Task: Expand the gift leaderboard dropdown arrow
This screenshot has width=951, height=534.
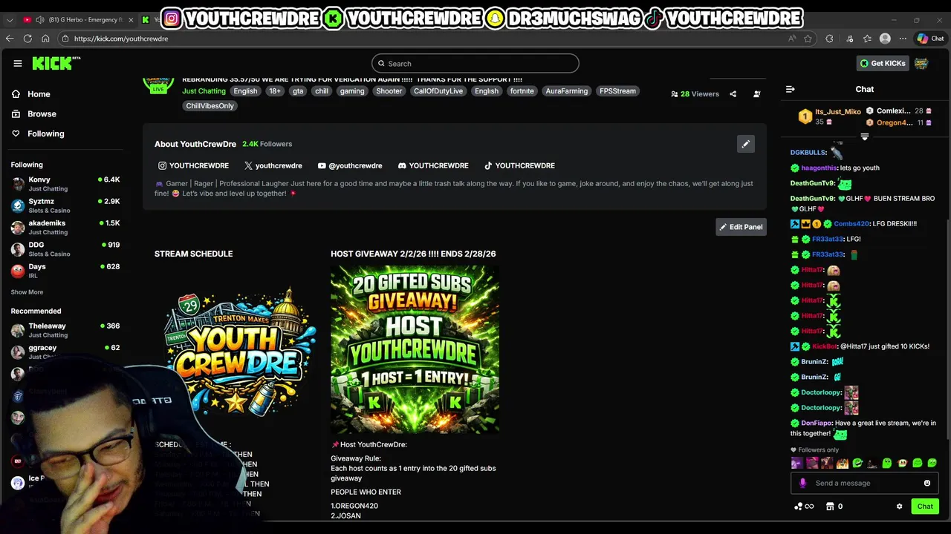Action: pyautogui.click(x=865, y=137)
